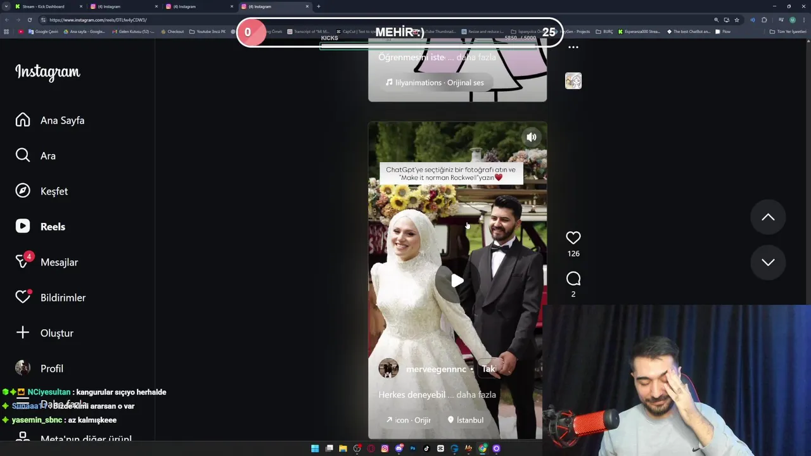This screenshot has height=456, width=811.
Task: Go to next reel with down arrow
Action: click(768, 262)
